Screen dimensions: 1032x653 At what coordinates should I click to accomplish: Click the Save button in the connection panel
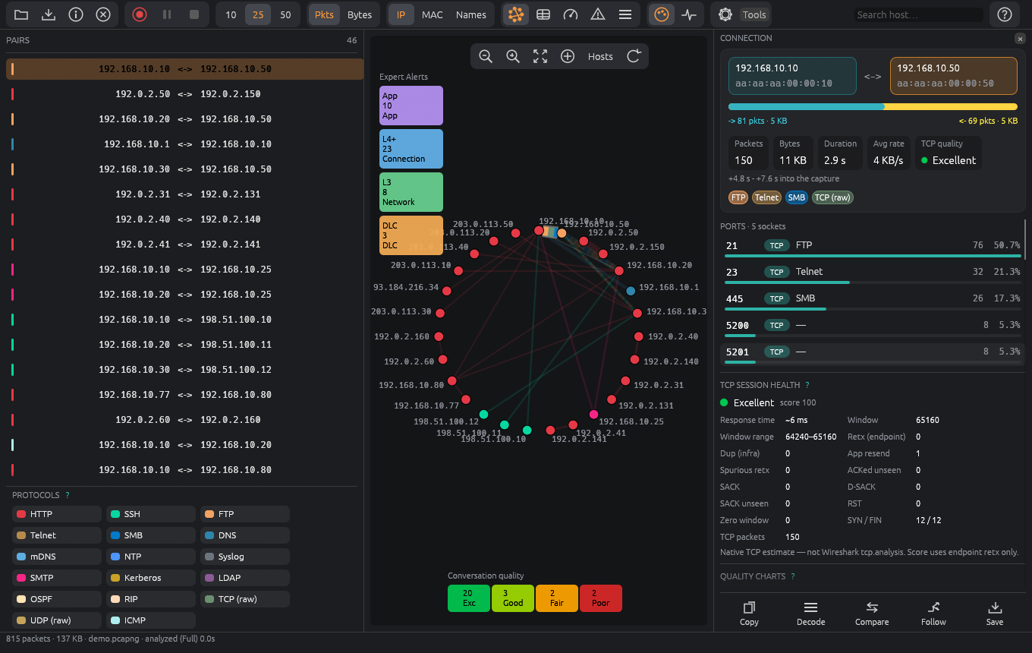(x=995, y=614)
